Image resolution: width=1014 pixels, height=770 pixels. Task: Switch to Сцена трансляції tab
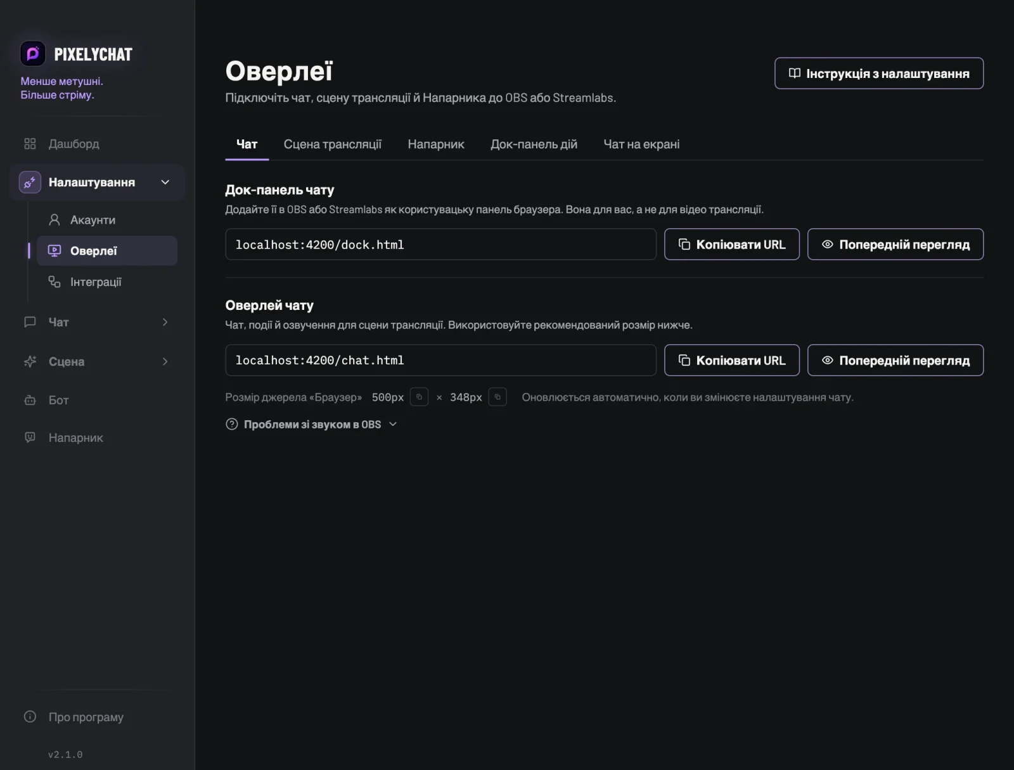(333, 144)
